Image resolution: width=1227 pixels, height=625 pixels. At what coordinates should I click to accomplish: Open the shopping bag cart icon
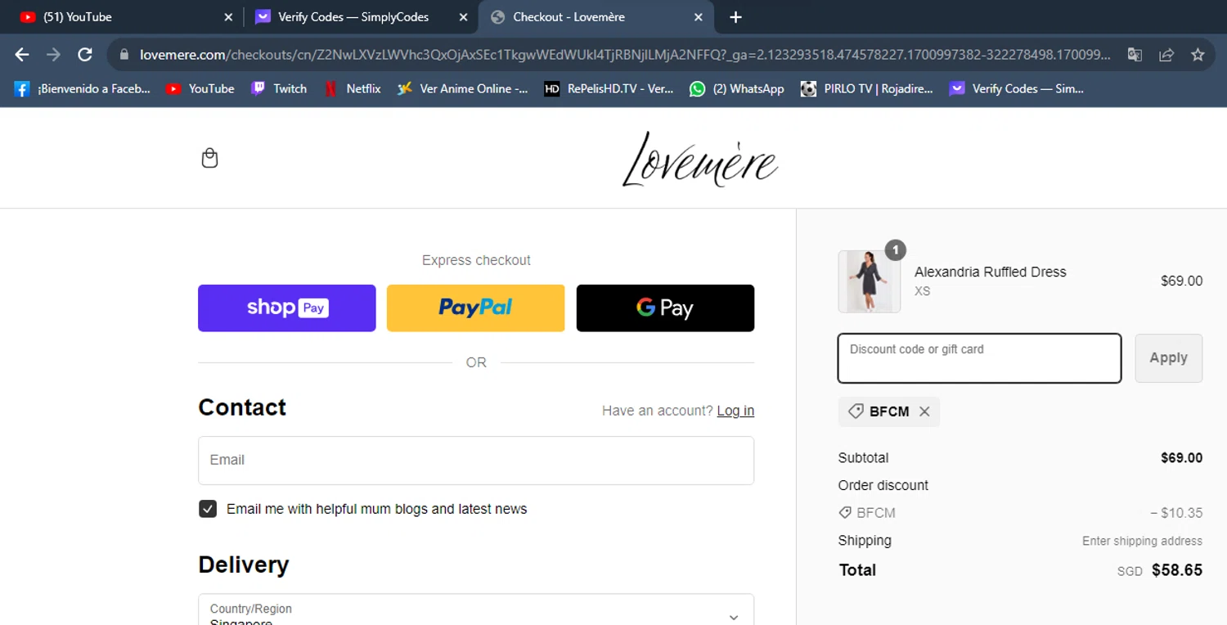pos(209,158)
